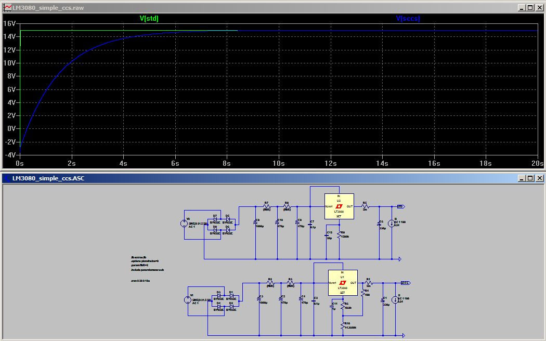The height and width of the screenshot is (341, 546).
Task: Select resistor R3 symbol
Action: (290, 283)
